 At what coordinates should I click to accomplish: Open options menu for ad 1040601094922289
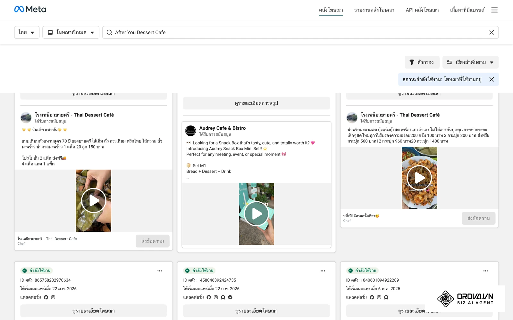485,271
